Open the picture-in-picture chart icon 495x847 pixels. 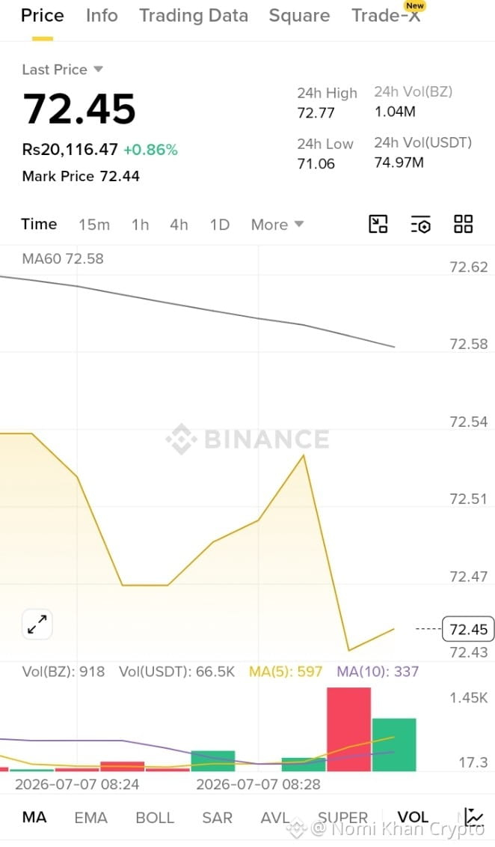378,224
